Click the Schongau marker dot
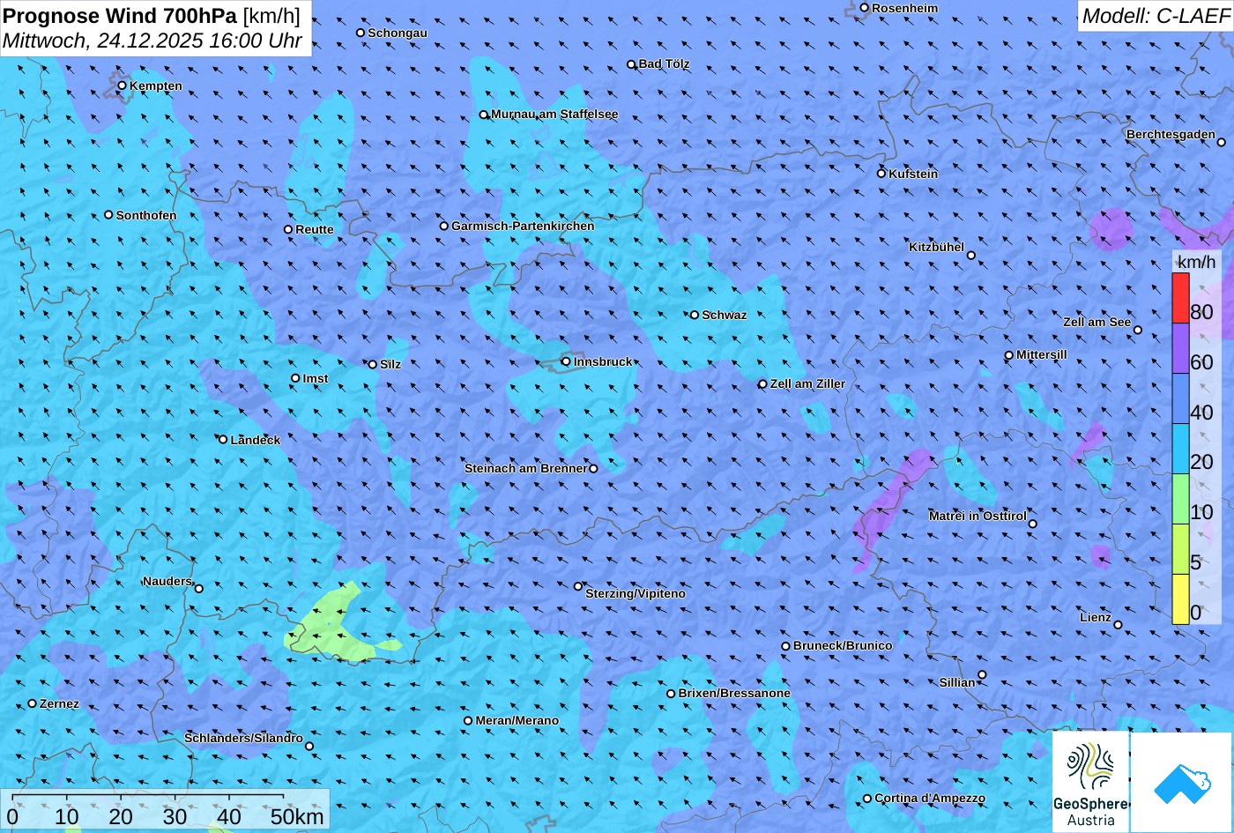 pyautogui.click(x=361, y=33)
